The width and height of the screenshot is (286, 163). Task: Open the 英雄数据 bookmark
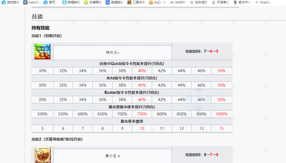(x=114, y=2)
